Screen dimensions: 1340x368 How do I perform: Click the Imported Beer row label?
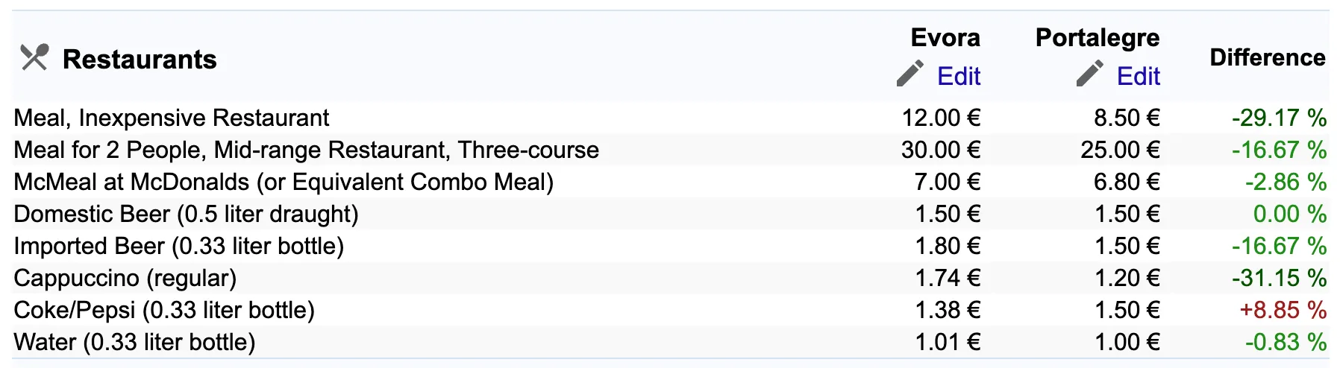pos(179,246)
